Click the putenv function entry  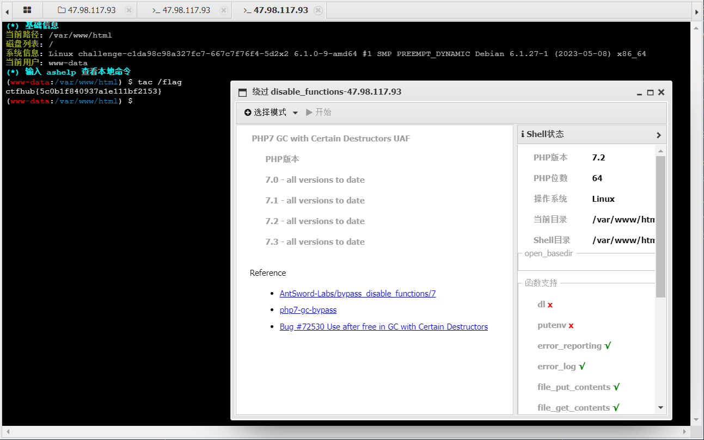point(555,325)
